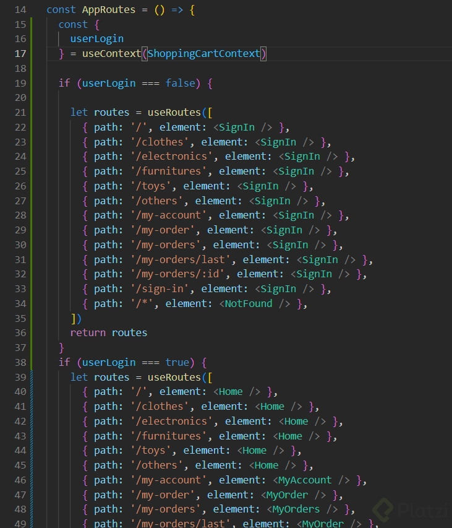Click '/furnitures' string on line 25
The height and width of the screenshot is (528, 452).
coord(168,171)
